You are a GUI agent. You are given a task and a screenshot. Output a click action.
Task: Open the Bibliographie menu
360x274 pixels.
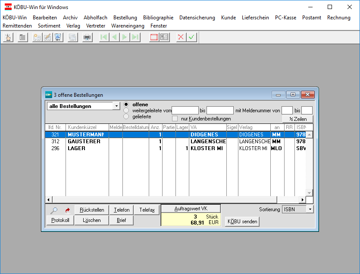tap(158, 18)
